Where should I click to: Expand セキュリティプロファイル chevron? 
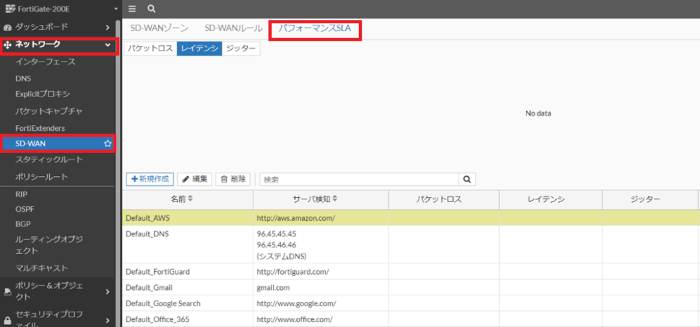click(x=108, y=320)
